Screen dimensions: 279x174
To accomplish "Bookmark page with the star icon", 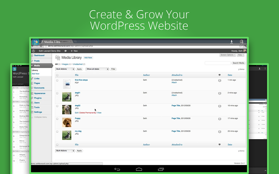I will pyautogui.click(x=241, y=46).
